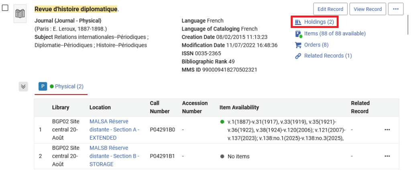Open Items (88 of 88 available) link
Viewport: 411px width, 177px height.
pyautogui.click(x=335, y=34)
